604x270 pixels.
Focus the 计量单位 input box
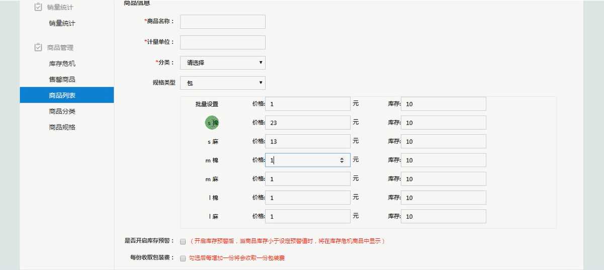(222, 42)
